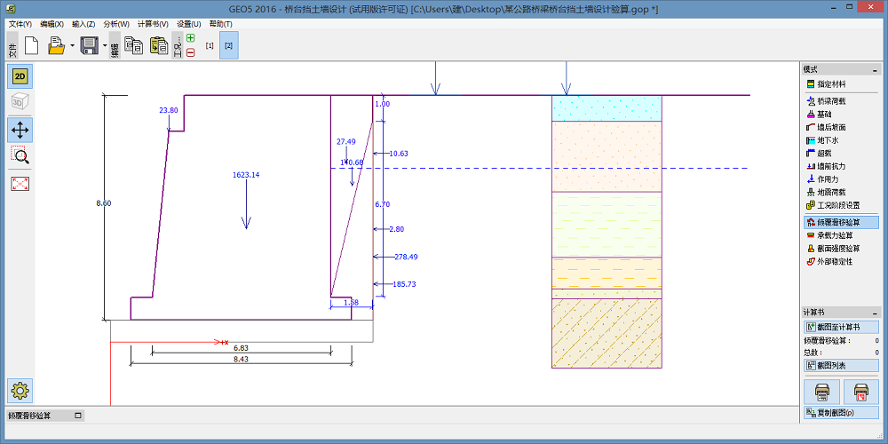Open the dropdown arrow beside Open folder

[72, 45]
